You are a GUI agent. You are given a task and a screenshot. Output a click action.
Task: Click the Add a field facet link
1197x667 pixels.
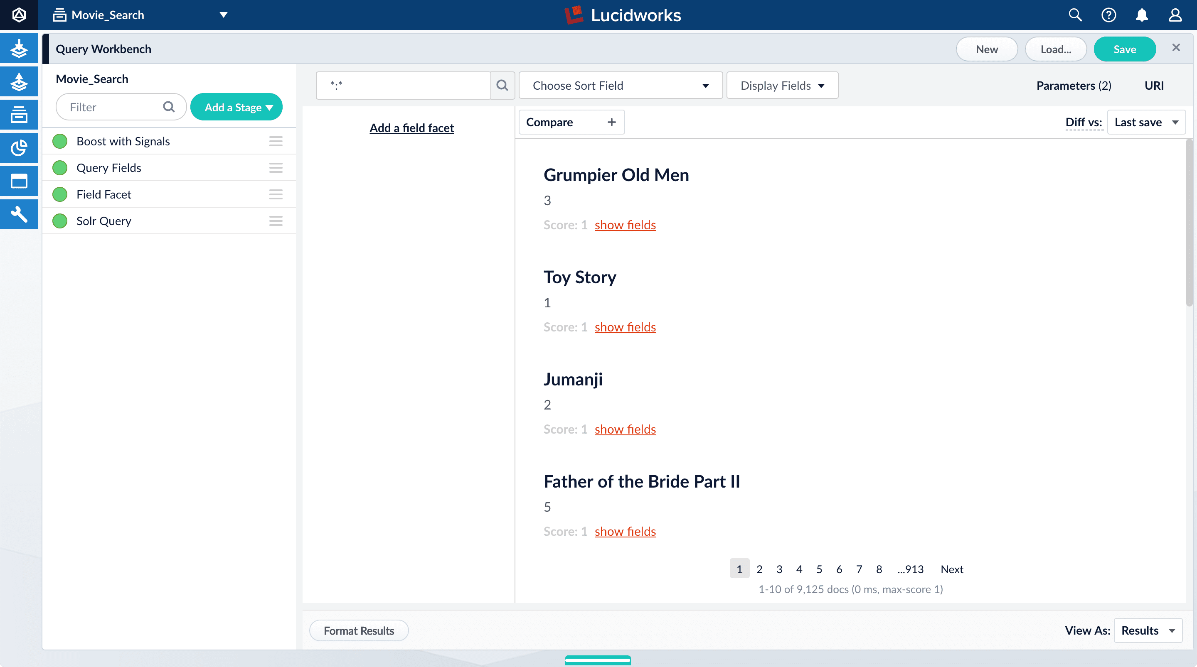(x=411, y=128)
